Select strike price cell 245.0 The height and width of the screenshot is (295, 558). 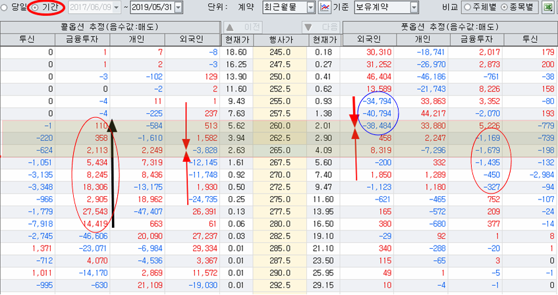280,52
